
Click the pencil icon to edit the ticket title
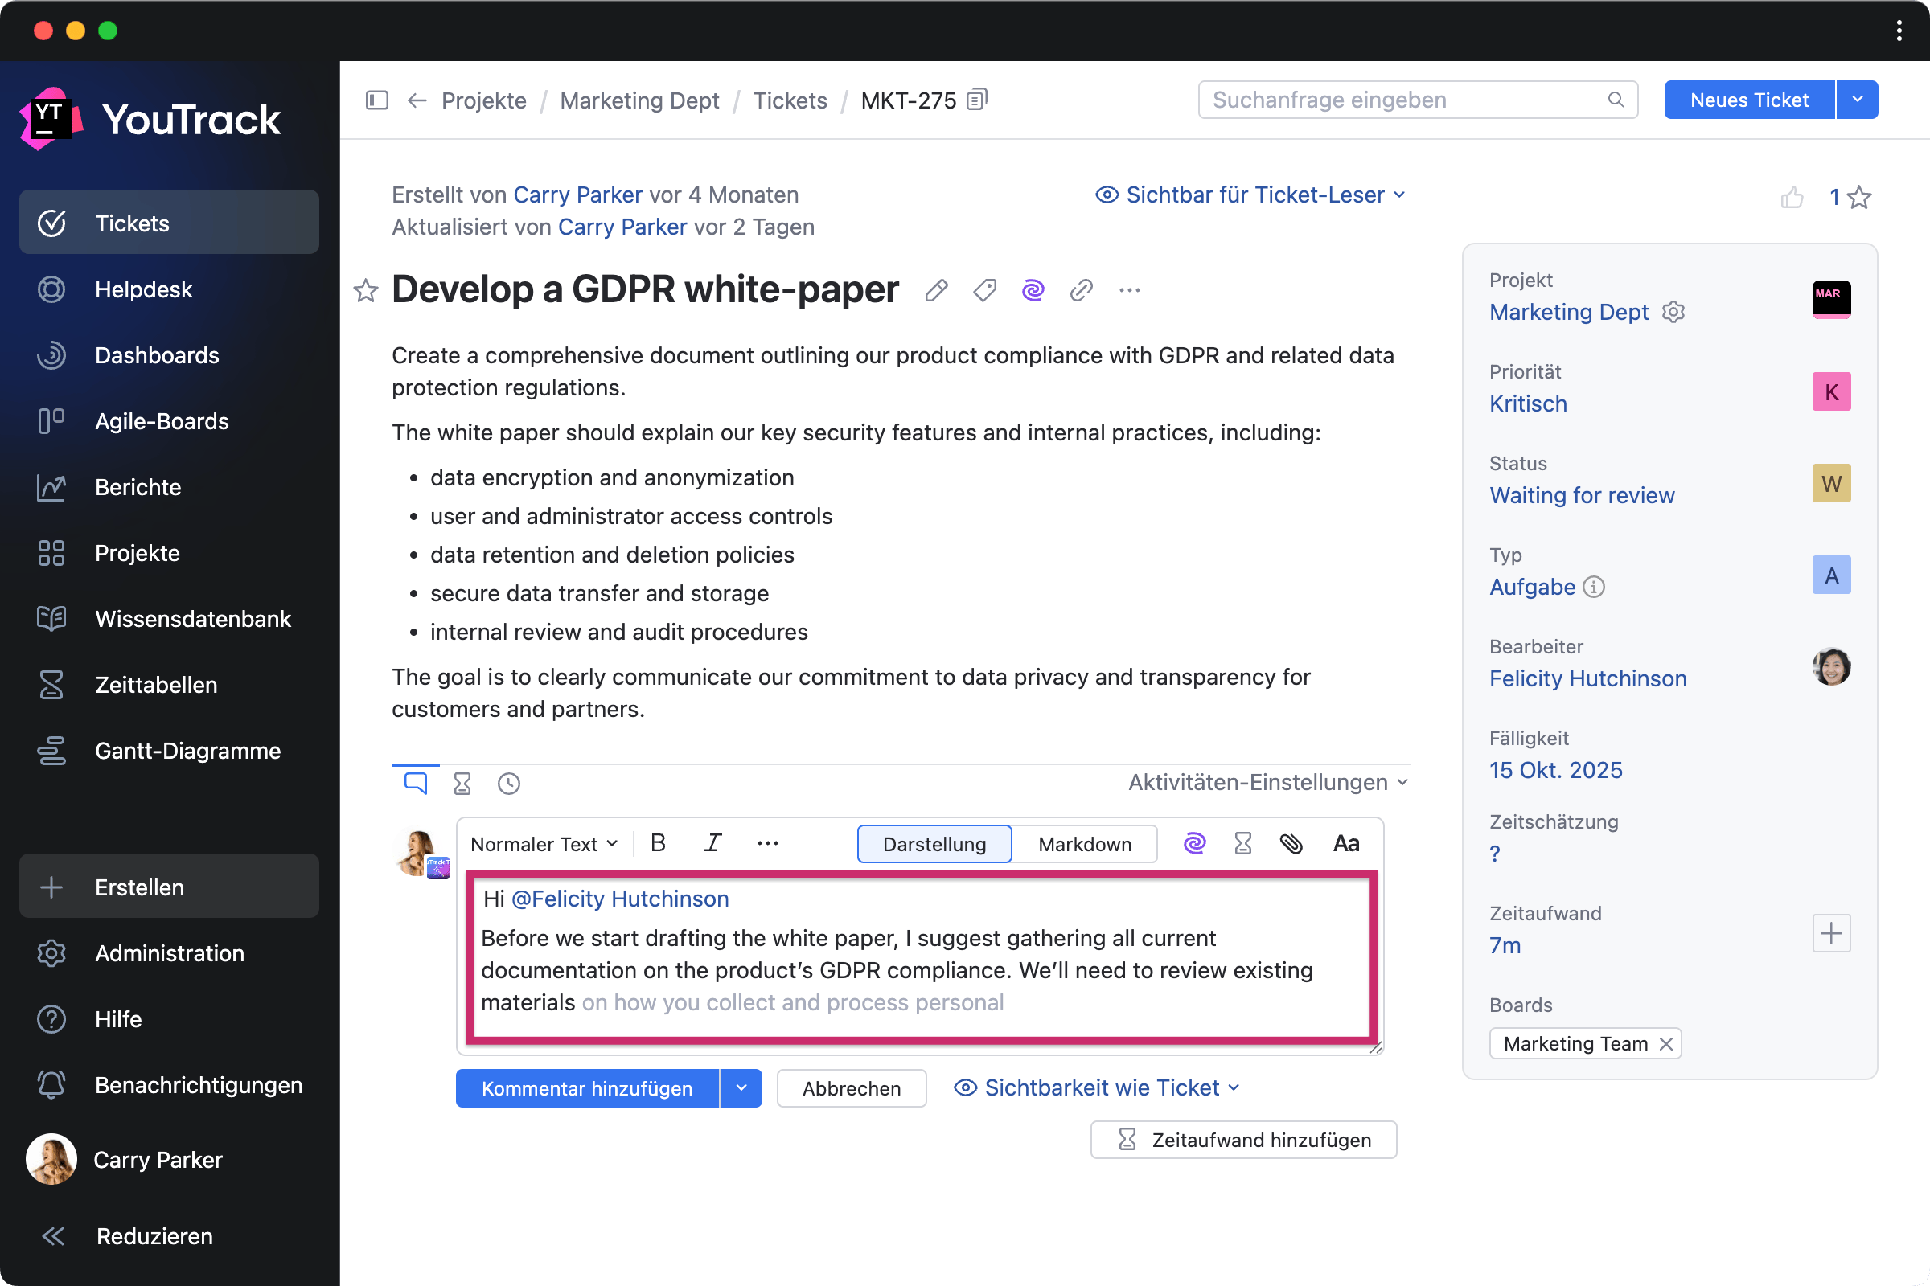point(936,290)
